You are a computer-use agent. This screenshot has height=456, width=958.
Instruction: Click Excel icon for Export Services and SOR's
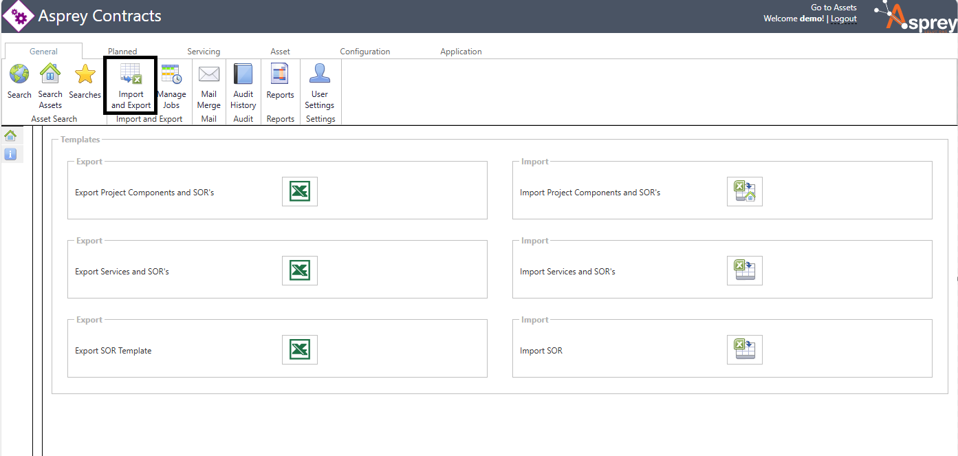(x=300, y=270)
